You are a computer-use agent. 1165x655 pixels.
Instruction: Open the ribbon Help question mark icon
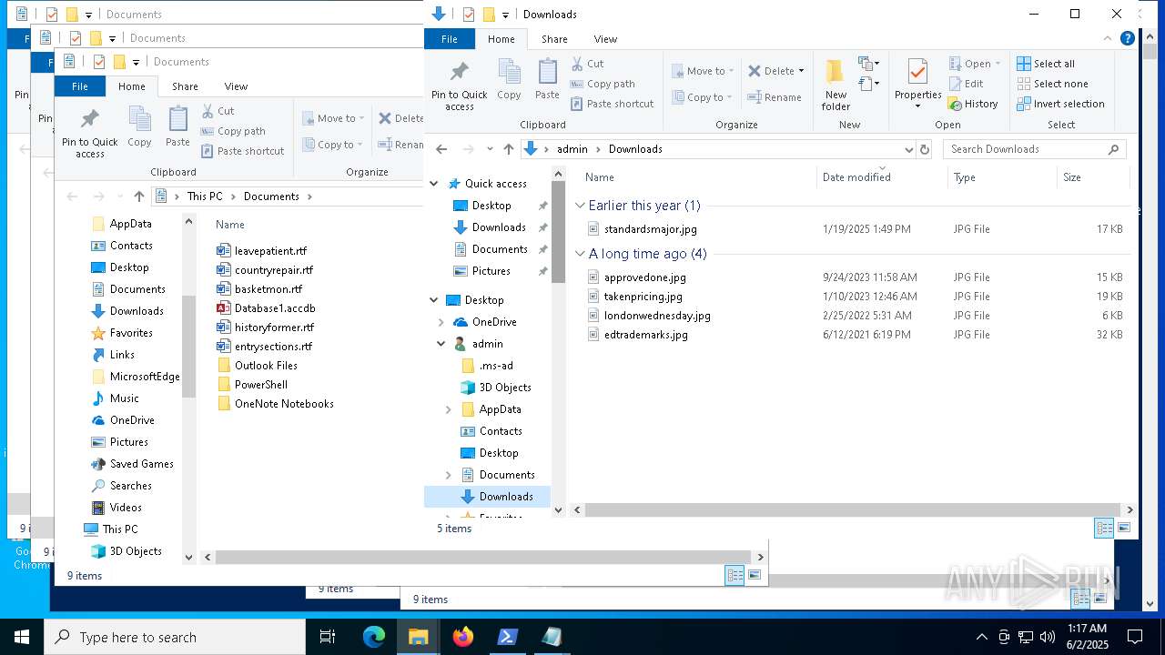pos(1128,38)
